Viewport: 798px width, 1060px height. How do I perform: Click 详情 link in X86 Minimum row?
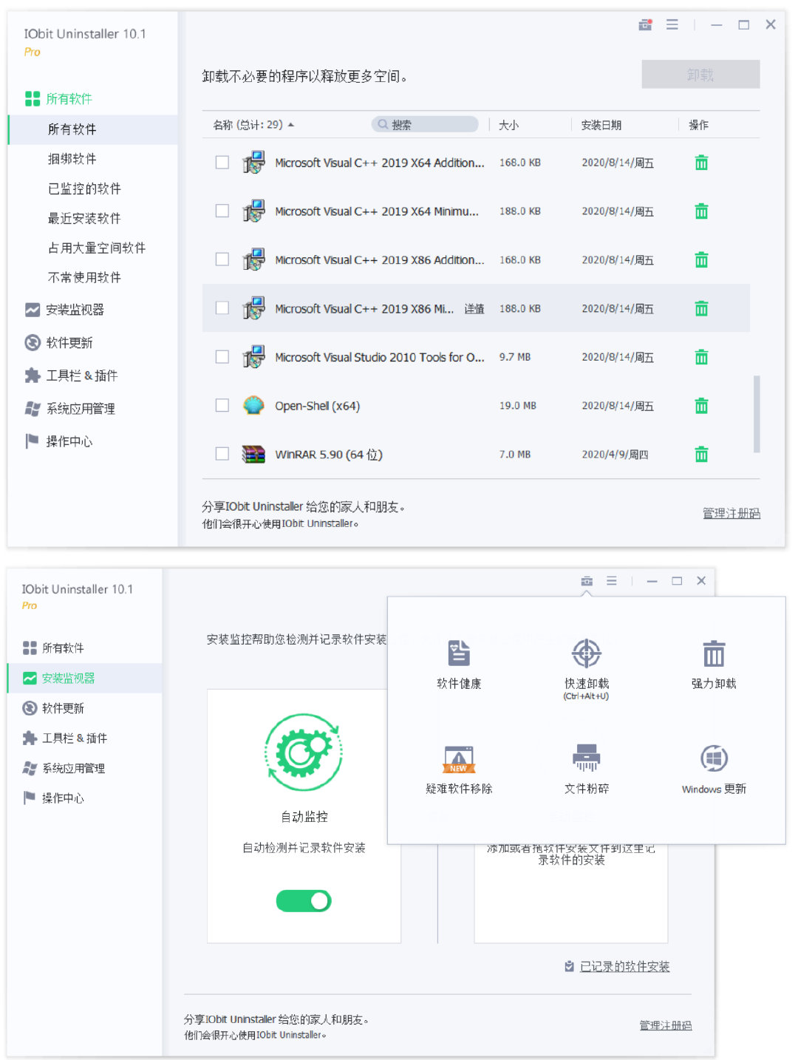(474, 309)
